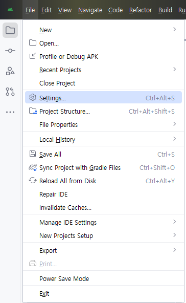
Task: Click the Save All floppy disk icon
Action: (33, 154)
